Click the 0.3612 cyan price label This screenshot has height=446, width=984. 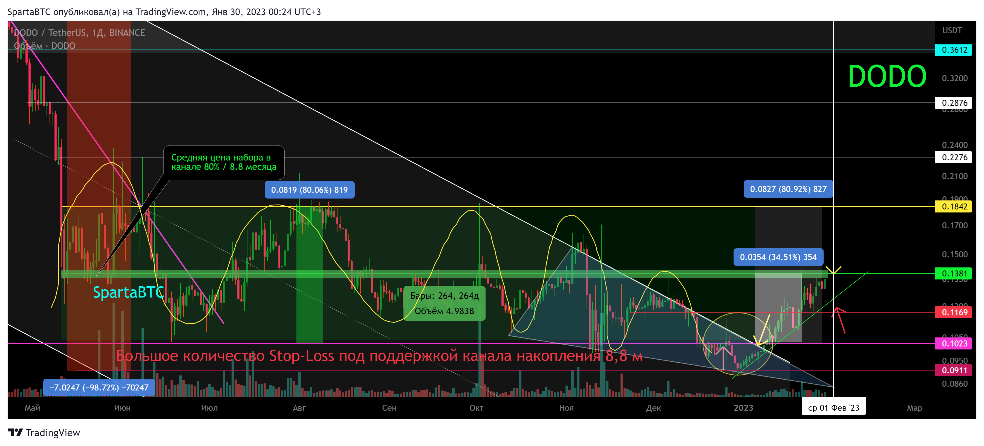tap(953, 50)
